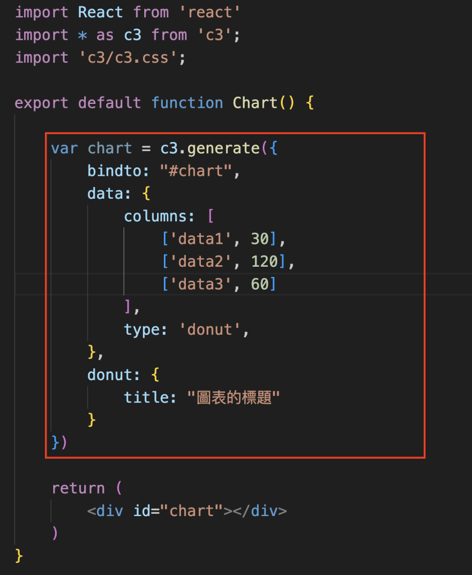This screenshot has width=472, height=575.
Task: Click the 'donut' string value after type
Action: click(209, 330)
